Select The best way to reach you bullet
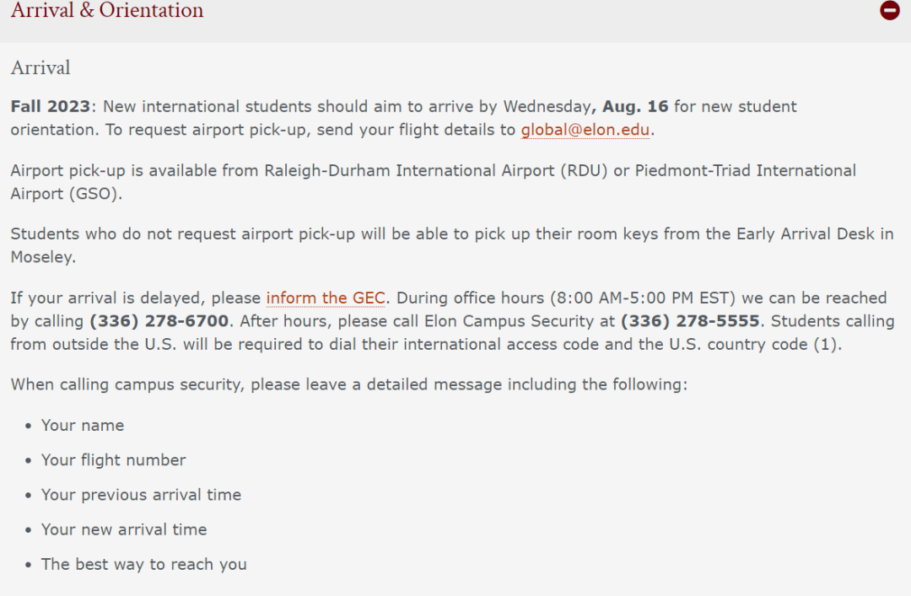Screen dimensions: 911x596 [x=144, y=565]
